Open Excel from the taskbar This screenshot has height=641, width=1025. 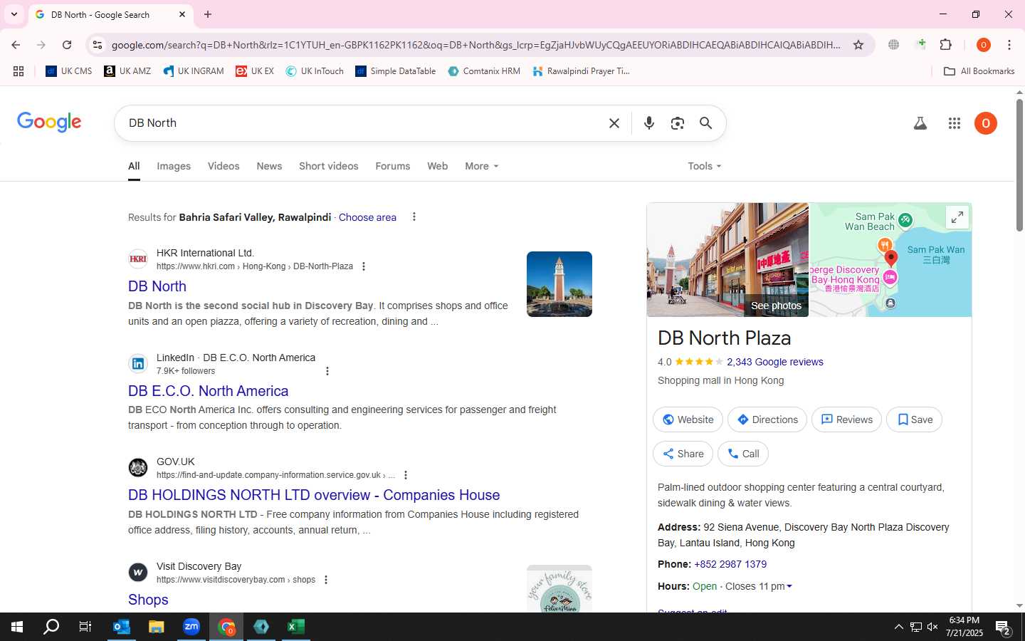pos(296,627)
